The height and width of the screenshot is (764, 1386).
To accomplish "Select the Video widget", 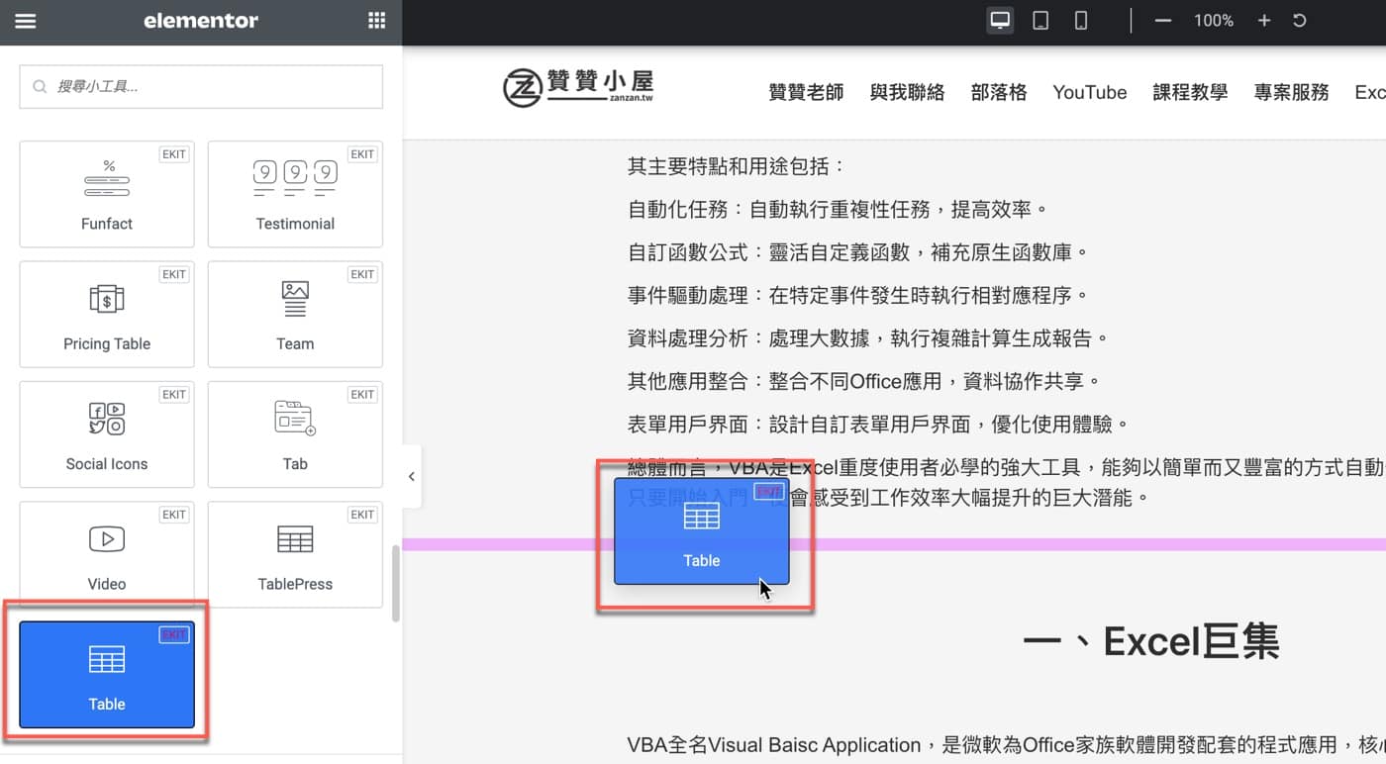I will click(x=107, y=554).
